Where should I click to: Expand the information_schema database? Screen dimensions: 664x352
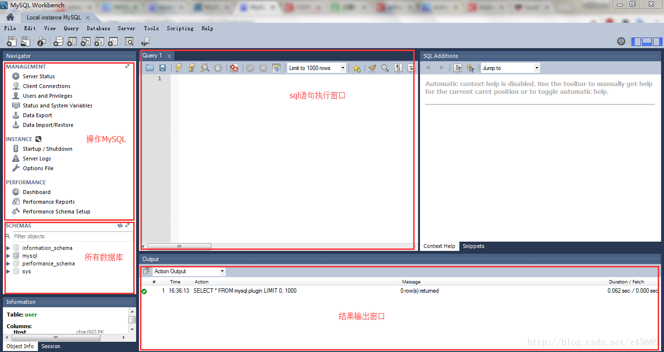pos(8,248)
